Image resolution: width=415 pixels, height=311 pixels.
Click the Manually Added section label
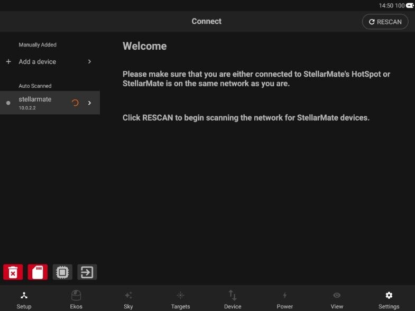tap(38, 45)
